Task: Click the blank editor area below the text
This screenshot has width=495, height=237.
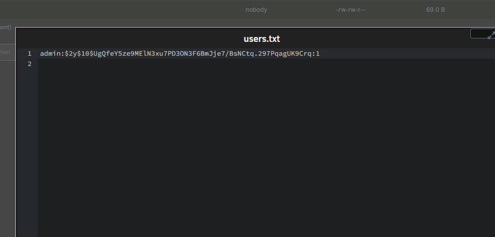Action: pos(266,151)
